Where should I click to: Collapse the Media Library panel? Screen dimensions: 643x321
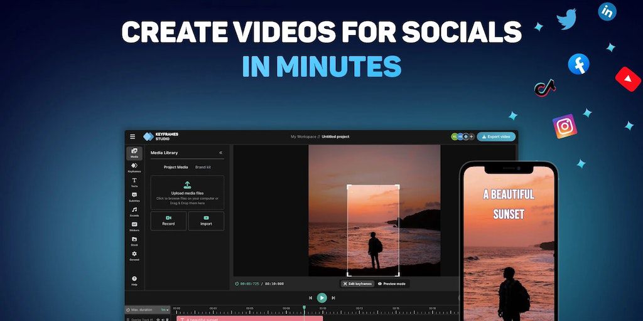[x=220, y=152]
